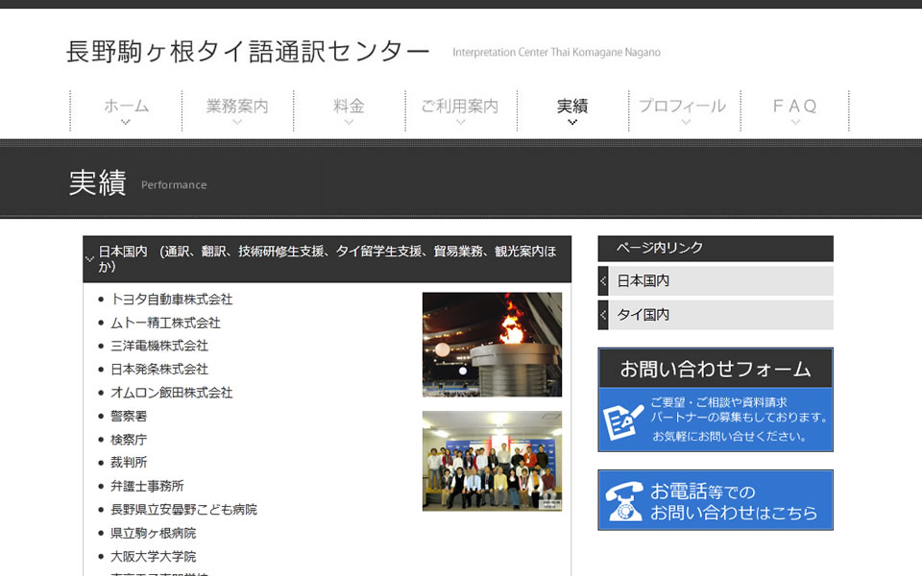Click the list item 警察署
This screenshot has height=576, width=922.
(x=129, y=416)
